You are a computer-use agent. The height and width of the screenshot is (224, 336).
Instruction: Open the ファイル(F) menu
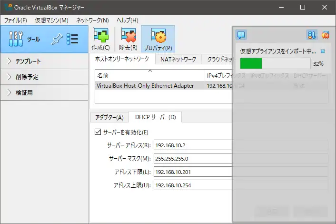[16, 20]
